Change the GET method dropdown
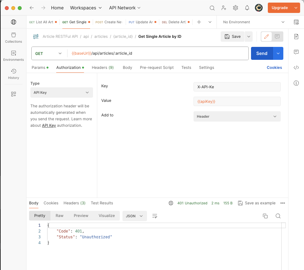 pos(48,53)
